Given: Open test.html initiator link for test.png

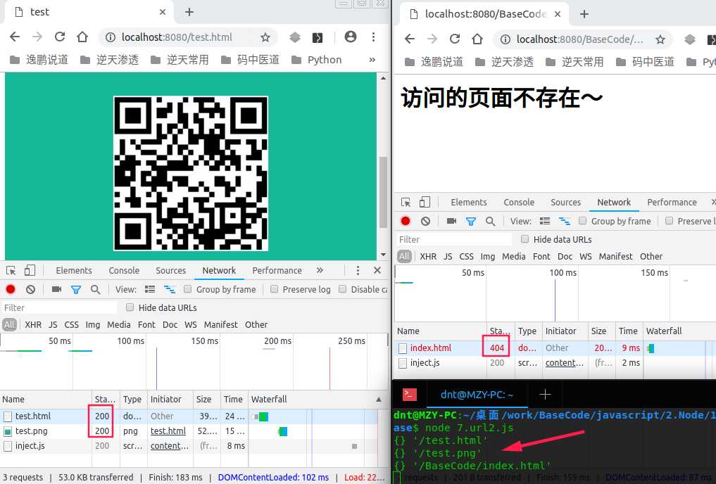Looking at the screenshot, I should [x=168, y=431].
